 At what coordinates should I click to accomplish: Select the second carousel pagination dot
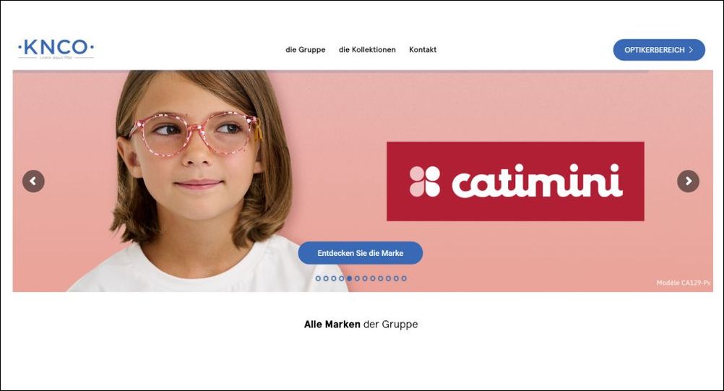point(326,278)
